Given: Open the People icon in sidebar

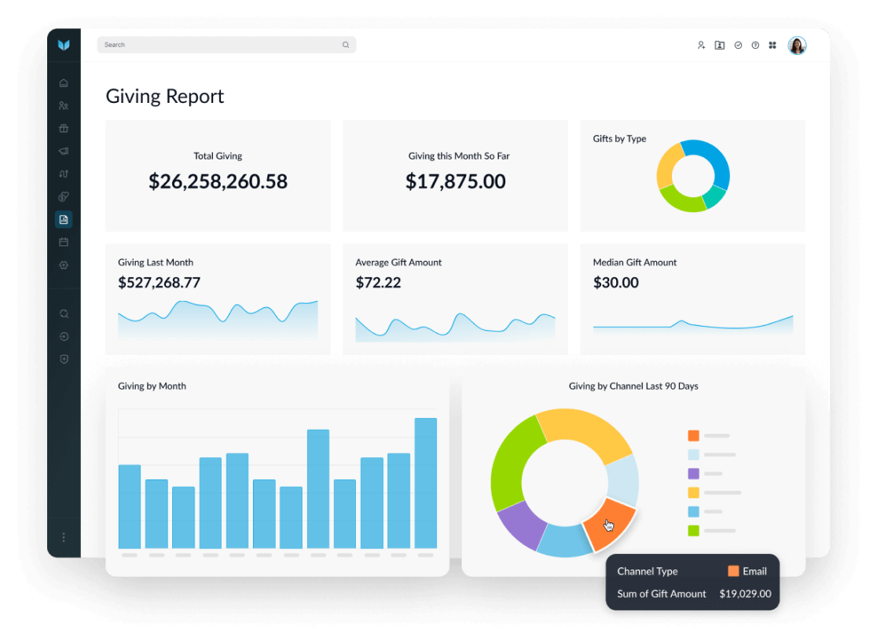Looking at the screenshot, I should tap(64, 106).
